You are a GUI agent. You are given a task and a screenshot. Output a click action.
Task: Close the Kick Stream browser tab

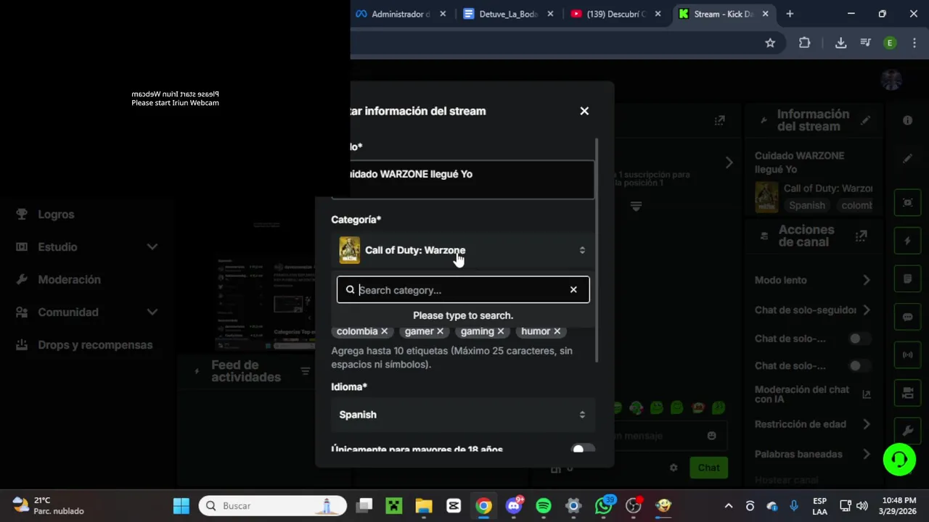click(765, 14)
